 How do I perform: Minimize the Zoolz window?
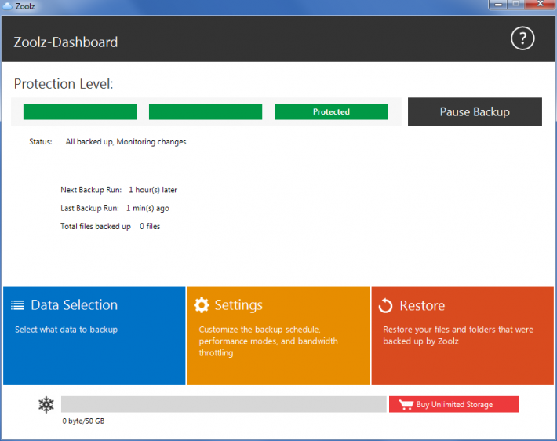[498, 5]
